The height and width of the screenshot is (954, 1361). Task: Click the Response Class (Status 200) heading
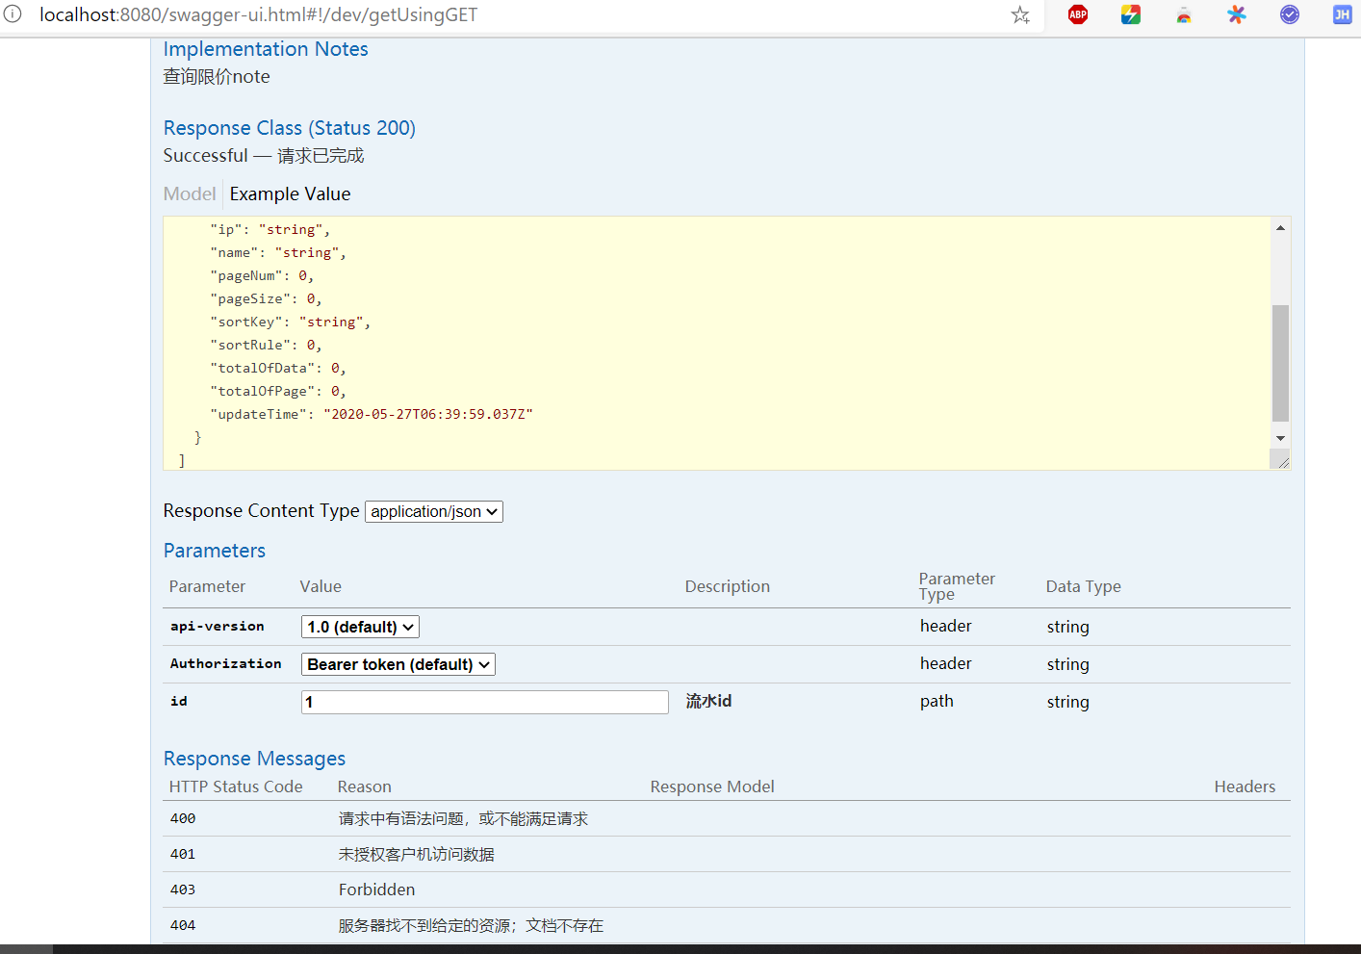click(289, 127)
